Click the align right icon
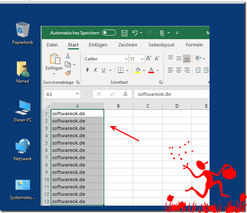This screenshot has height=213, width=247. (x=187, y=70)
